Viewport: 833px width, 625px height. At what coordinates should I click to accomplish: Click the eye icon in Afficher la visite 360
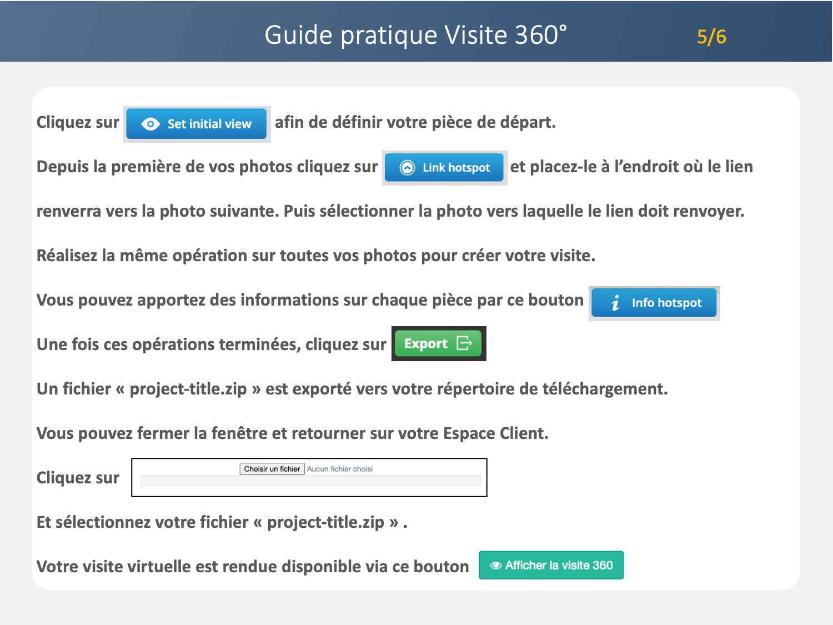pyautogui.click(x=496, y=566)
